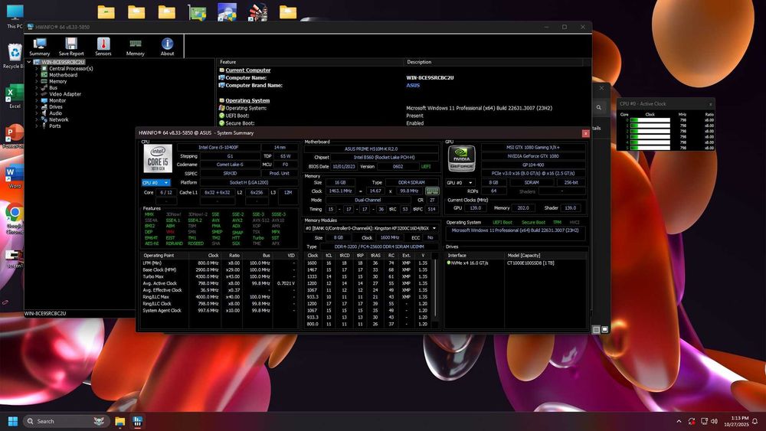This screenshot has width=766, height=431.
Task: Select the Audio tree item
Action: point(55,113)
